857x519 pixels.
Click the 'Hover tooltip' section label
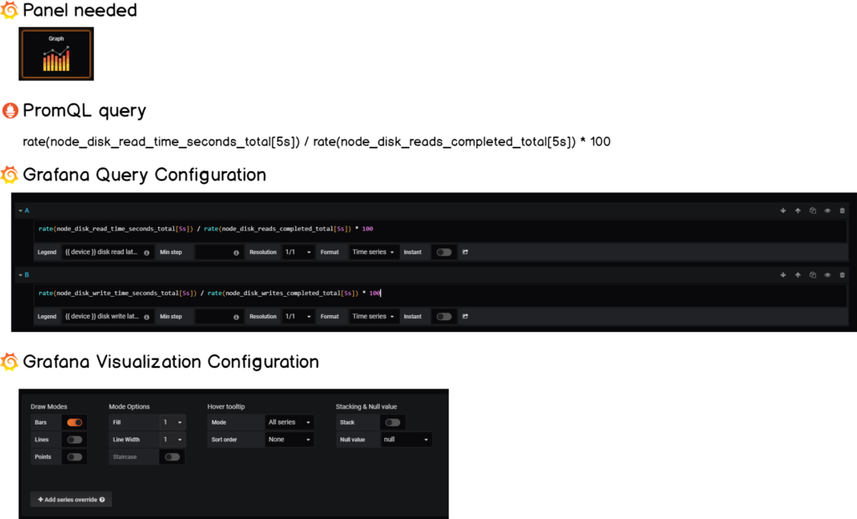(226, 406)
